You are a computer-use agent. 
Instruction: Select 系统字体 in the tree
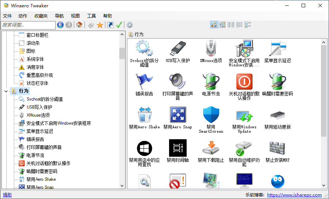point(35,59)
